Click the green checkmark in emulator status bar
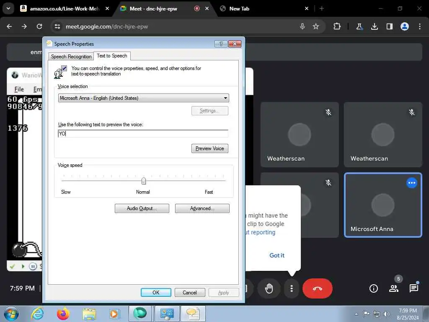The width and height of the screenshot is (429, 322). 12,266
